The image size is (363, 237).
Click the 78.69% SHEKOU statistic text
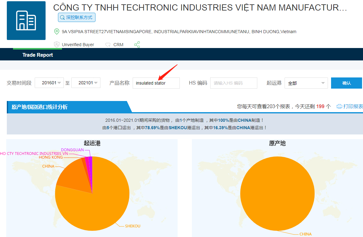166,128
